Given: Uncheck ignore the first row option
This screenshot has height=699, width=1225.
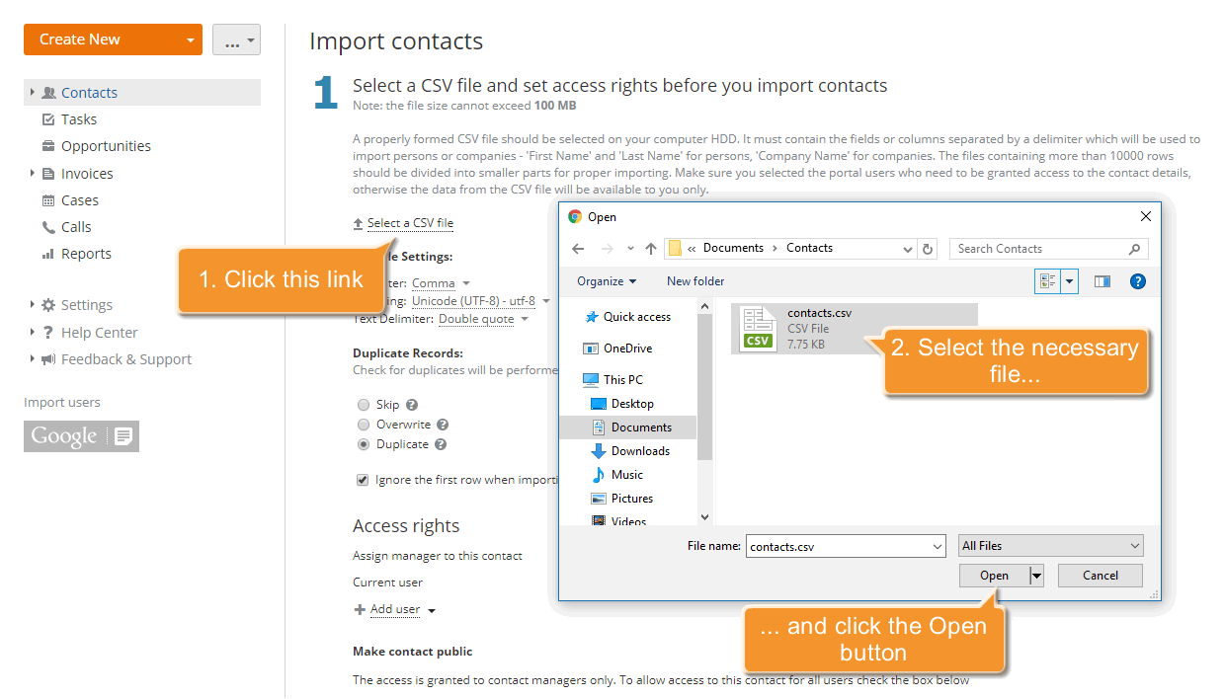Looking at the screenshot, I should pos(363,479).
